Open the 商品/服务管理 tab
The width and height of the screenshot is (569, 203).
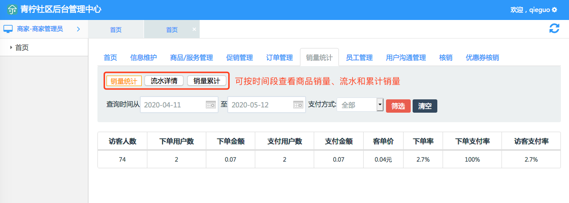192,58
